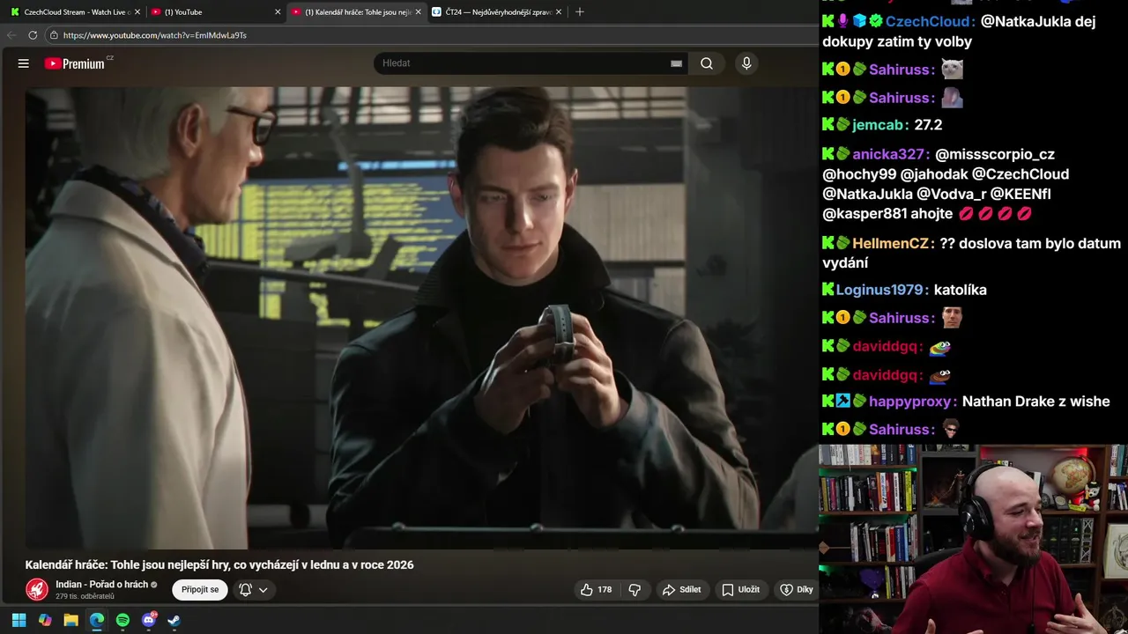Image resolution: width=1128 pixels, height=634 pixels.
Task: Click jemcab username in chat
Action: point(878,125)
